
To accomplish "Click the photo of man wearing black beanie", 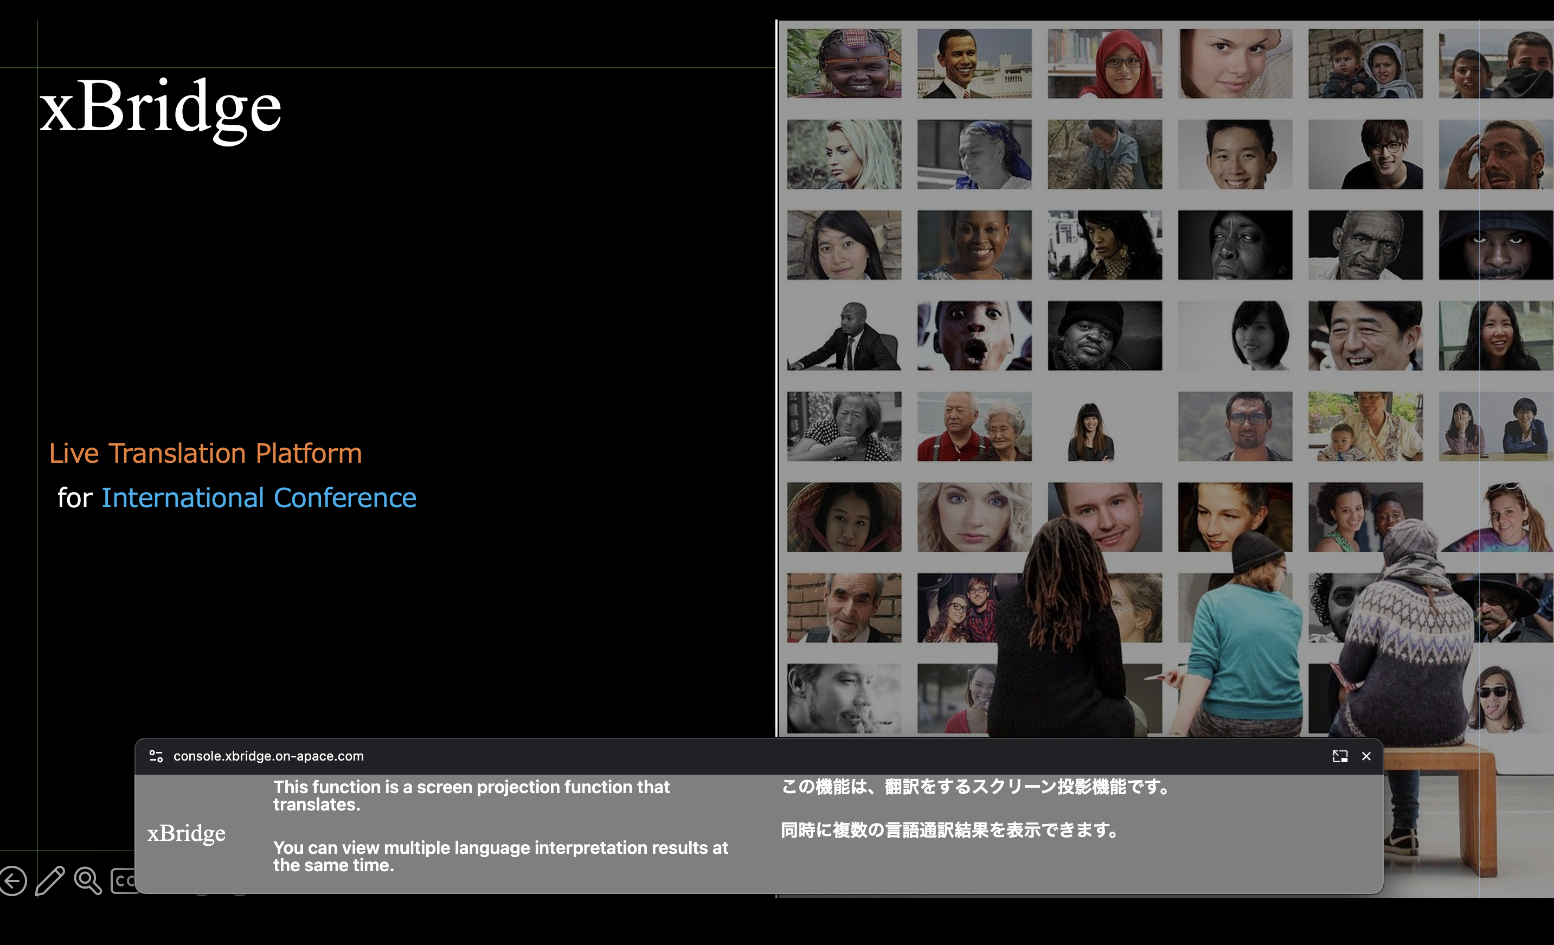I will coord(1105,335).
